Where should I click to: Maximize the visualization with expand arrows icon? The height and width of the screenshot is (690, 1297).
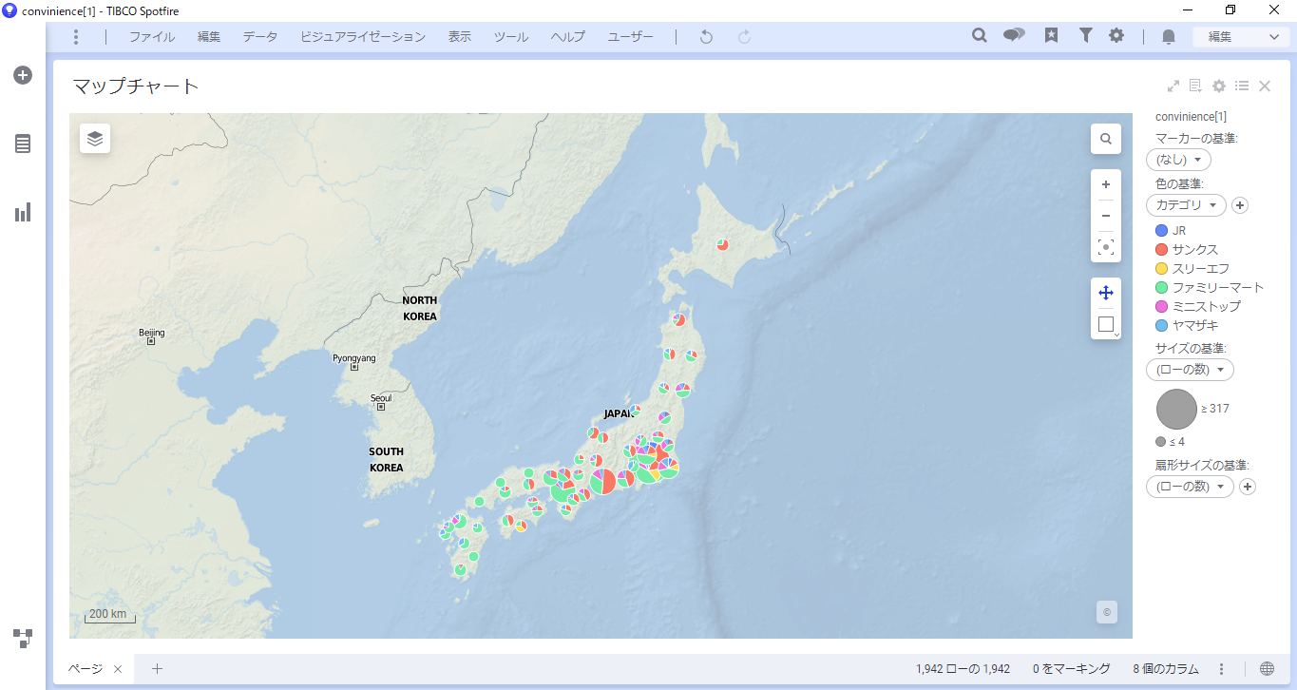pyautogui.click(x=1173, y=86)
